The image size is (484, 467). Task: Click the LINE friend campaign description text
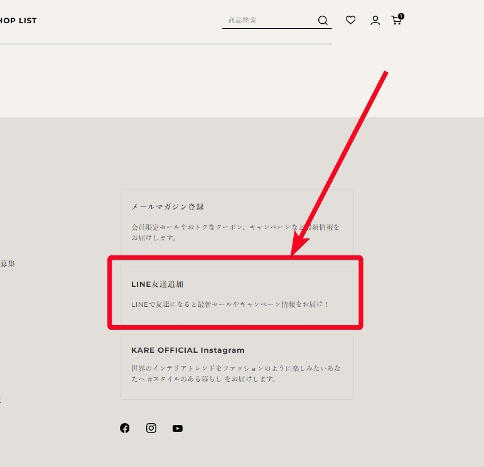tap(230, 304)
